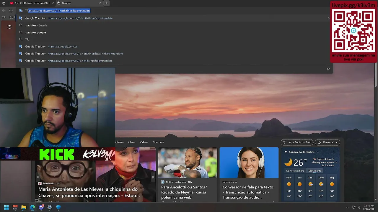Viewport: 378px width, 212px height.
Task: Mute the CD Deboxe EletroFunk tab audio
Action: (17, 3)
